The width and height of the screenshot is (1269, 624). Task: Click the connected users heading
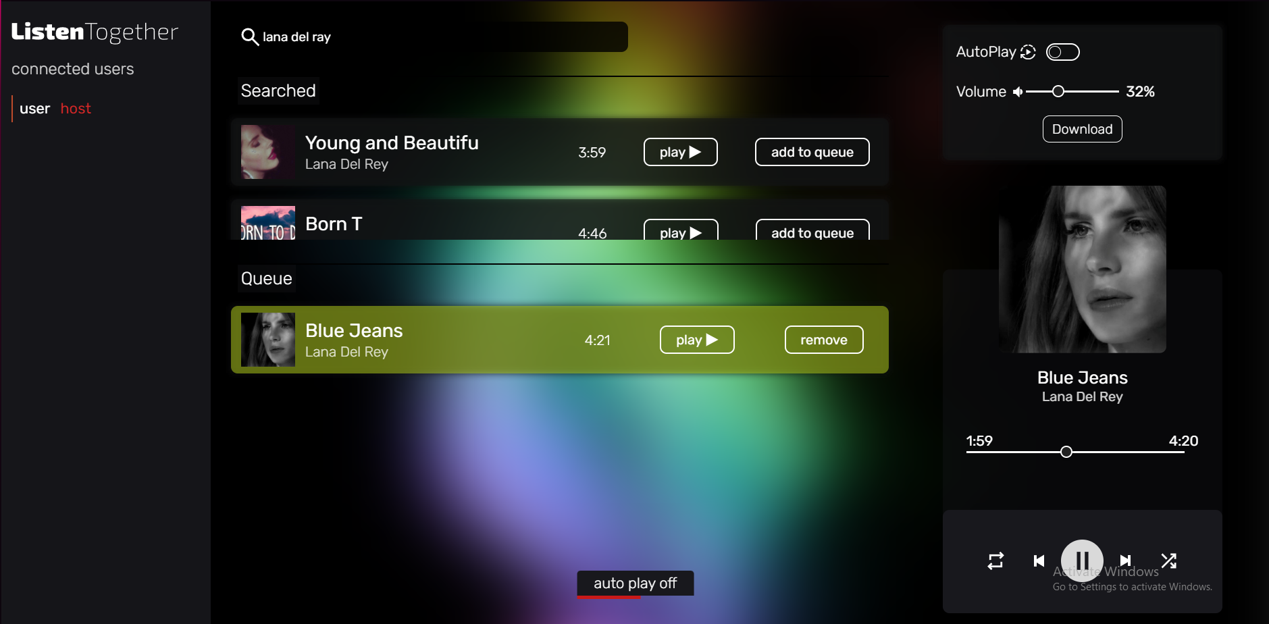pyautogui.click(x=73, y=69)
